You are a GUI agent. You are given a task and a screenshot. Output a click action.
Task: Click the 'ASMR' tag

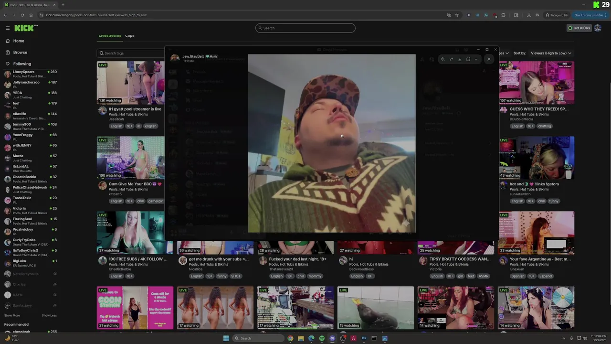pos(484,276)
